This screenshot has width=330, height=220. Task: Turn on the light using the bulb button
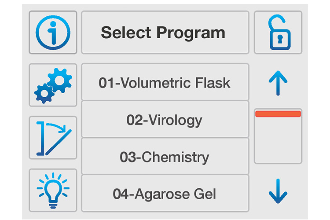click(x=53, y=190)
